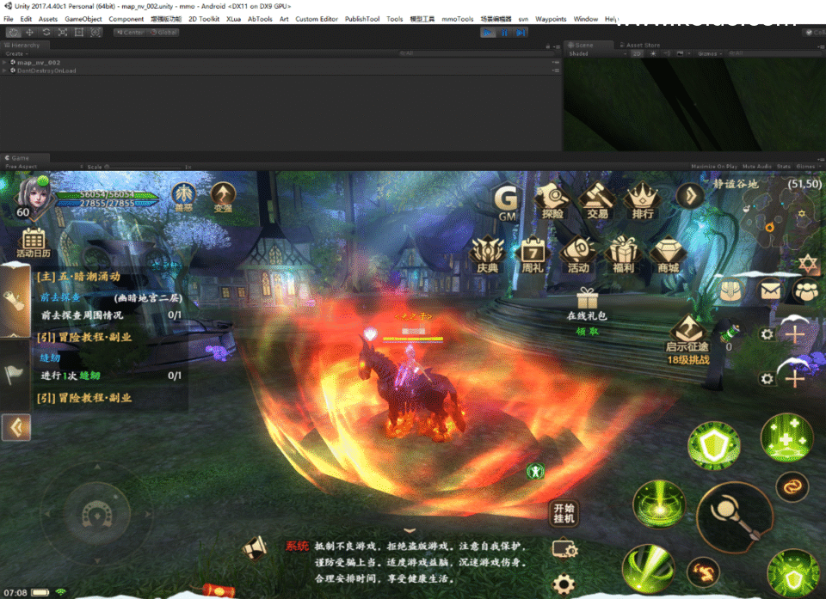Open the mail envelope icon
This screenshot has height=599, width=826.
point(768,291)
